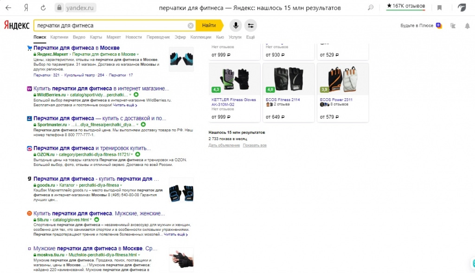Expand dropdown arrow next to Sportmaster.ru URL
This screenshot has height=273, width=475.
[137, 125]
